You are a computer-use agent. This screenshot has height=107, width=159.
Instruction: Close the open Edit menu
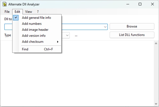[17, 12]
